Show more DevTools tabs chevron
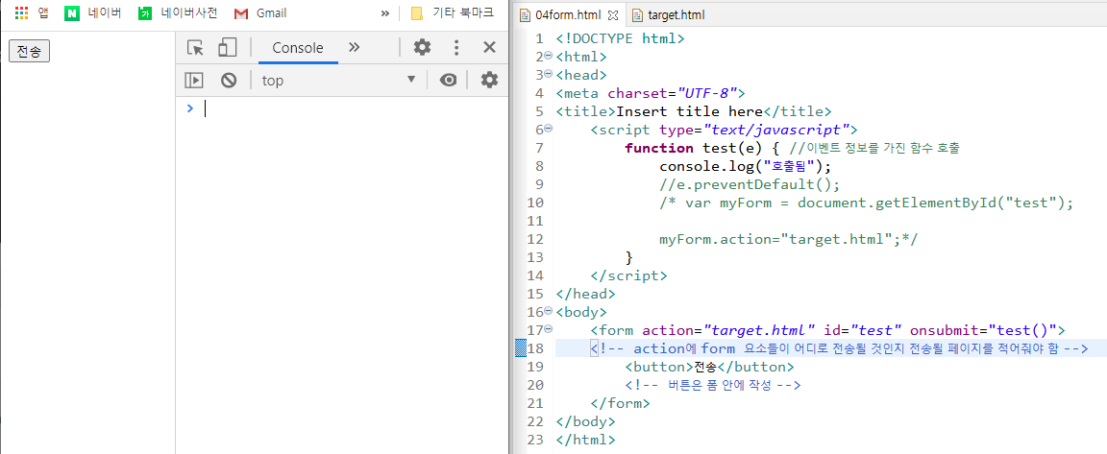1107x454 pixels. point(355,47)
